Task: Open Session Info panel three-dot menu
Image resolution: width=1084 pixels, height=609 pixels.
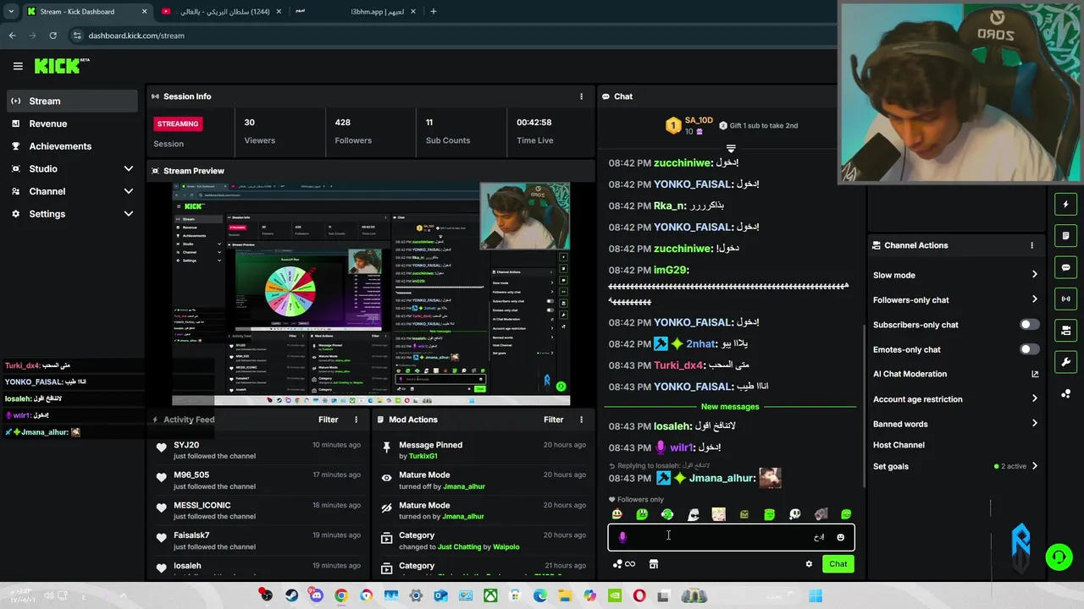Action: point(581,96)
